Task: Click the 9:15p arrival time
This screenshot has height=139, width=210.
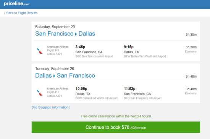Action: pos(129,47)
